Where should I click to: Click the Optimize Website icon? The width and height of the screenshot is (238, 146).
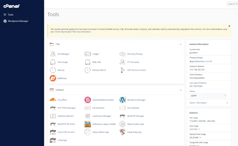(x=53, y=116)
